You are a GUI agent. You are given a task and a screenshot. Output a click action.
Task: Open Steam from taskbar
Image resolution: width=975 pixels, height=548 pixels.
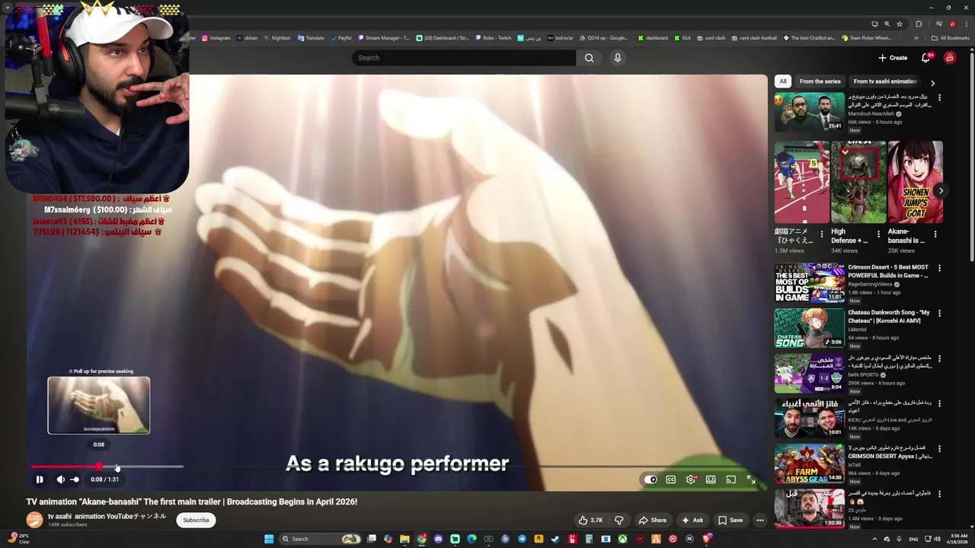(x=555, y=539)
